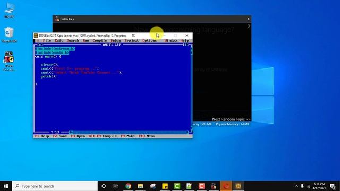Open the Windows Start menu
This screenshot has width=340, height=191.
6,186
